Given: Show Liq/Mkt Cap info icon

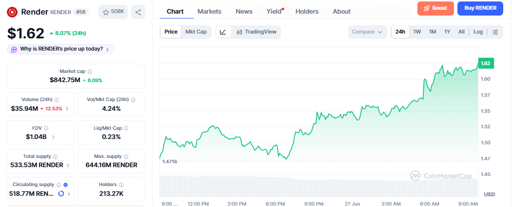Looking at the screenshot, I should tap(126, 128).
